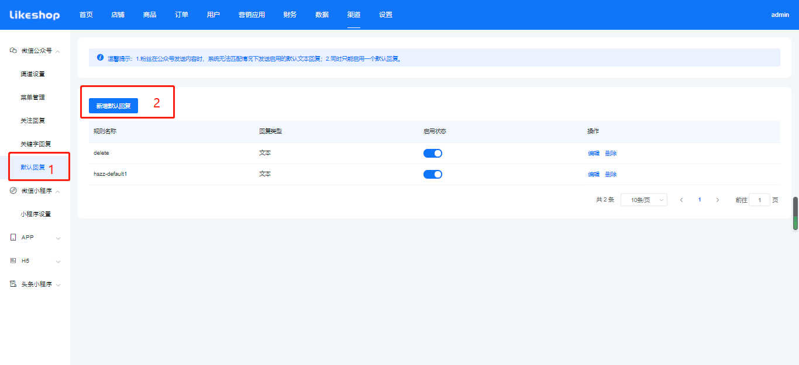Collapse the 微信公众号 sidebar group
799x365 pixels.
tap(58, 51)
